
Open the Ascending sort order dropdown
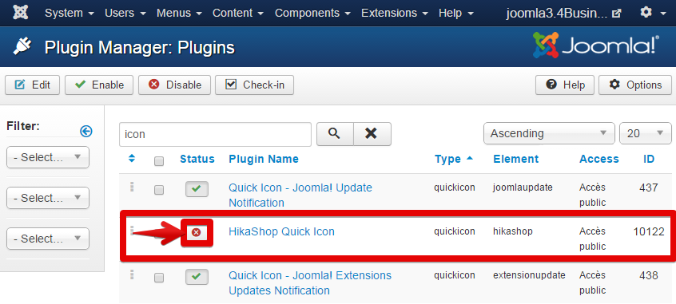point(549,133)
